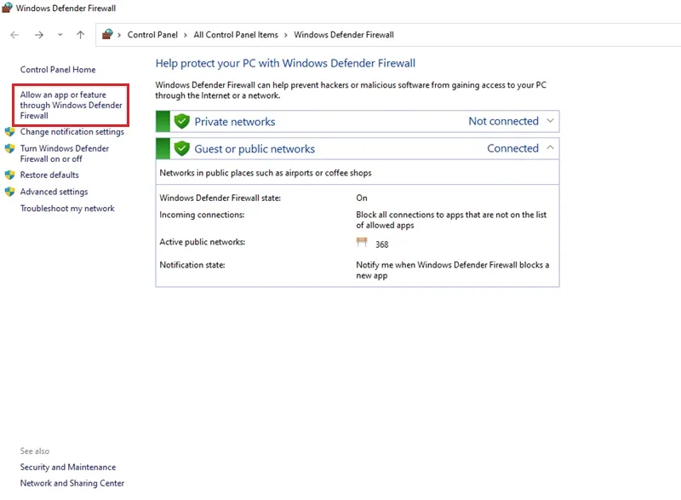This screenshot has width=681, height=500.
Task: Go to Control Panel Home
Action: pyautogui.click(x=58, y=70)
